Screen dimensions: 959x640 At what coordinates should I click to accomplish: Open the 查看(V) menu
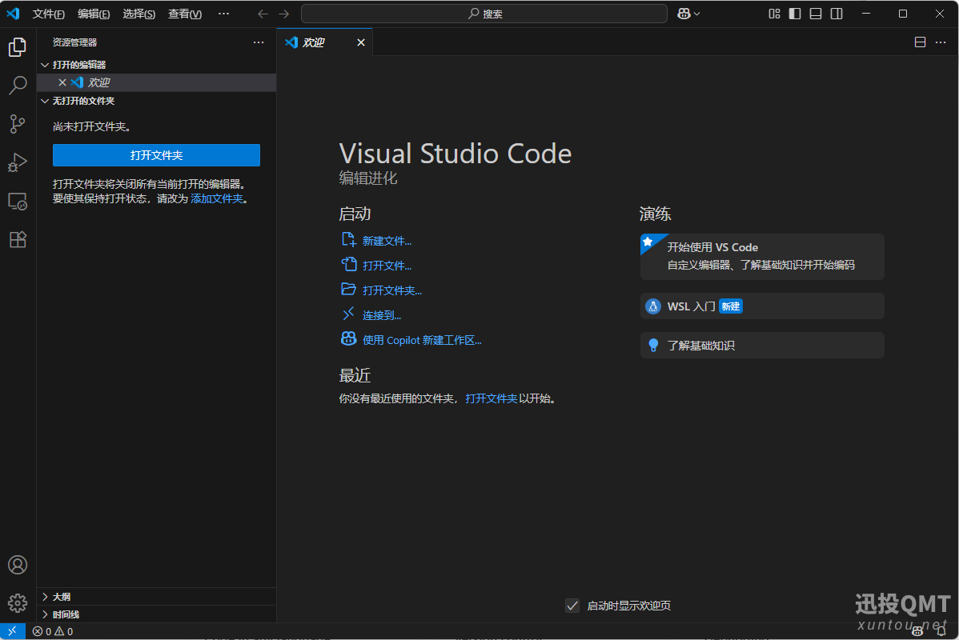[185, 14]
